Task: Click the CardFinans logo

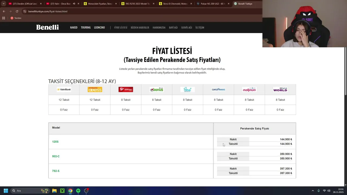Action: (219, 89)
